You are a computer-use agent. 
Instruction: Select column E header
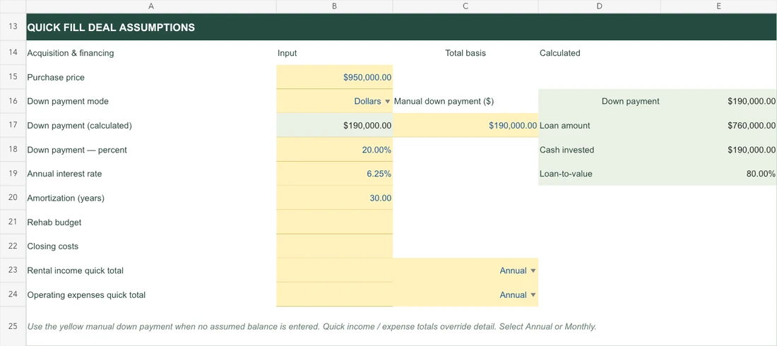718,6
